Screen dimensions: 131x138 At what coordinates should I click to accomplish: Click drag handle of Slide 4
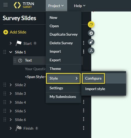5,102
